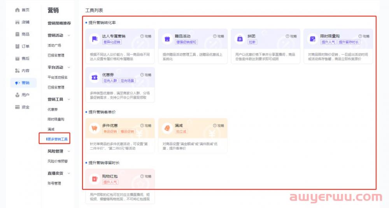
Task: Open 攻略 help on 限时限量购 card
Action: click(364, 36)
